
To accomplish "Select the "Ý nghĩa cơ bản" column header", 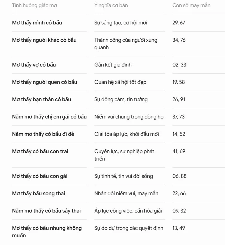I will tap(111, 6).
